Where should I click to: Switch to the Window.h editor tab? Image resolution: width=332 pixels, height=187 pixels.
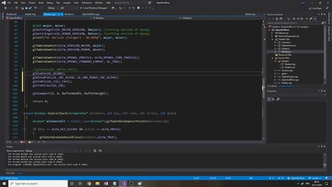click(69, 14)
